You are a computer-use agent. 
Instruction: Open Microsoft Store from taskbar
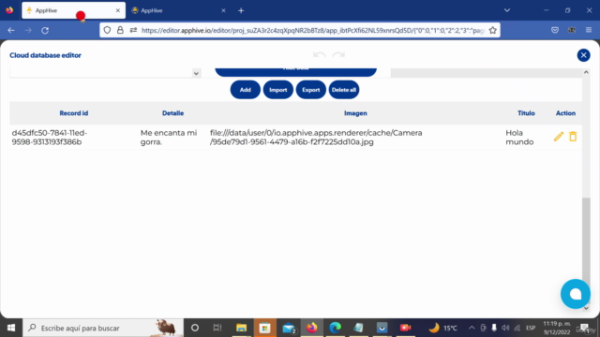(x=264, y=328)
